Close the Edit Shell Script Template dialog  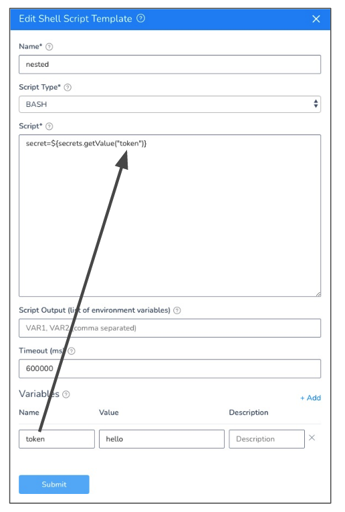pos(316,19)
